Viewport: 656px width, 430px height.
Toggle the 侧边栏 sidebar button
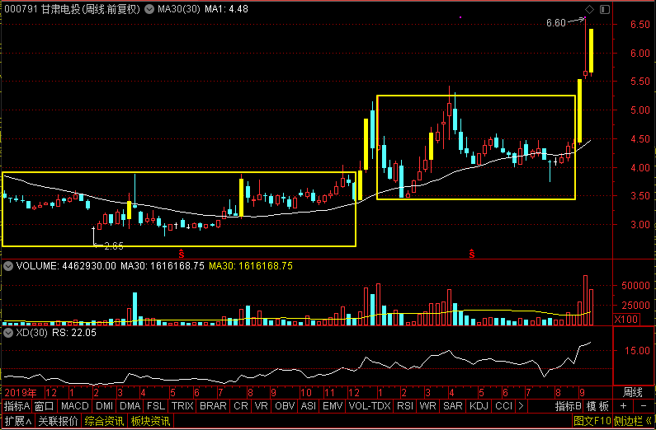[x=633, y=421]
